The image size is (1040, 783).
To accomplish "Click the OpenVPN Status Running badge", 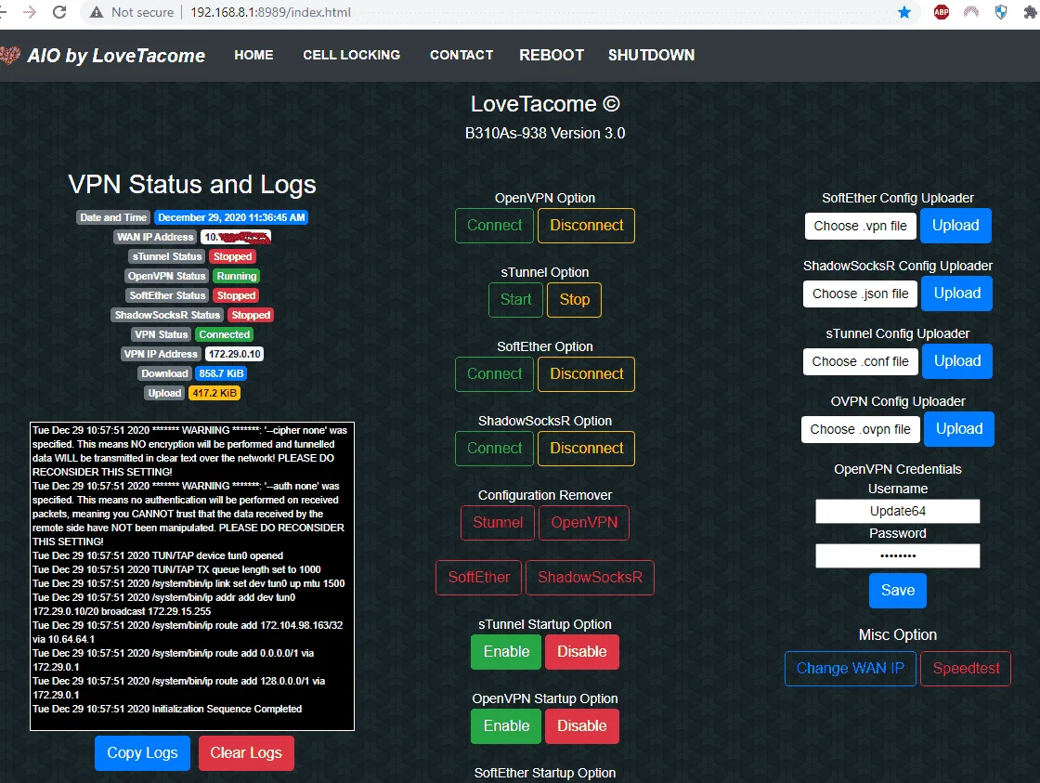I will [x=236, y=276].
